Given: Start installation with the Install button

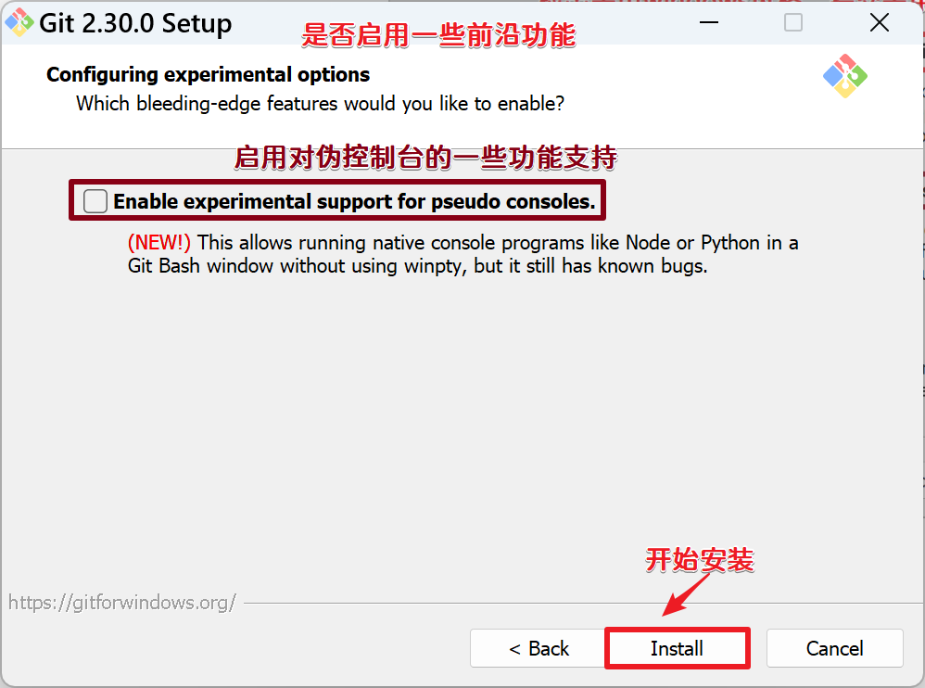Looking at the screenshot, I should pos(678,648).
